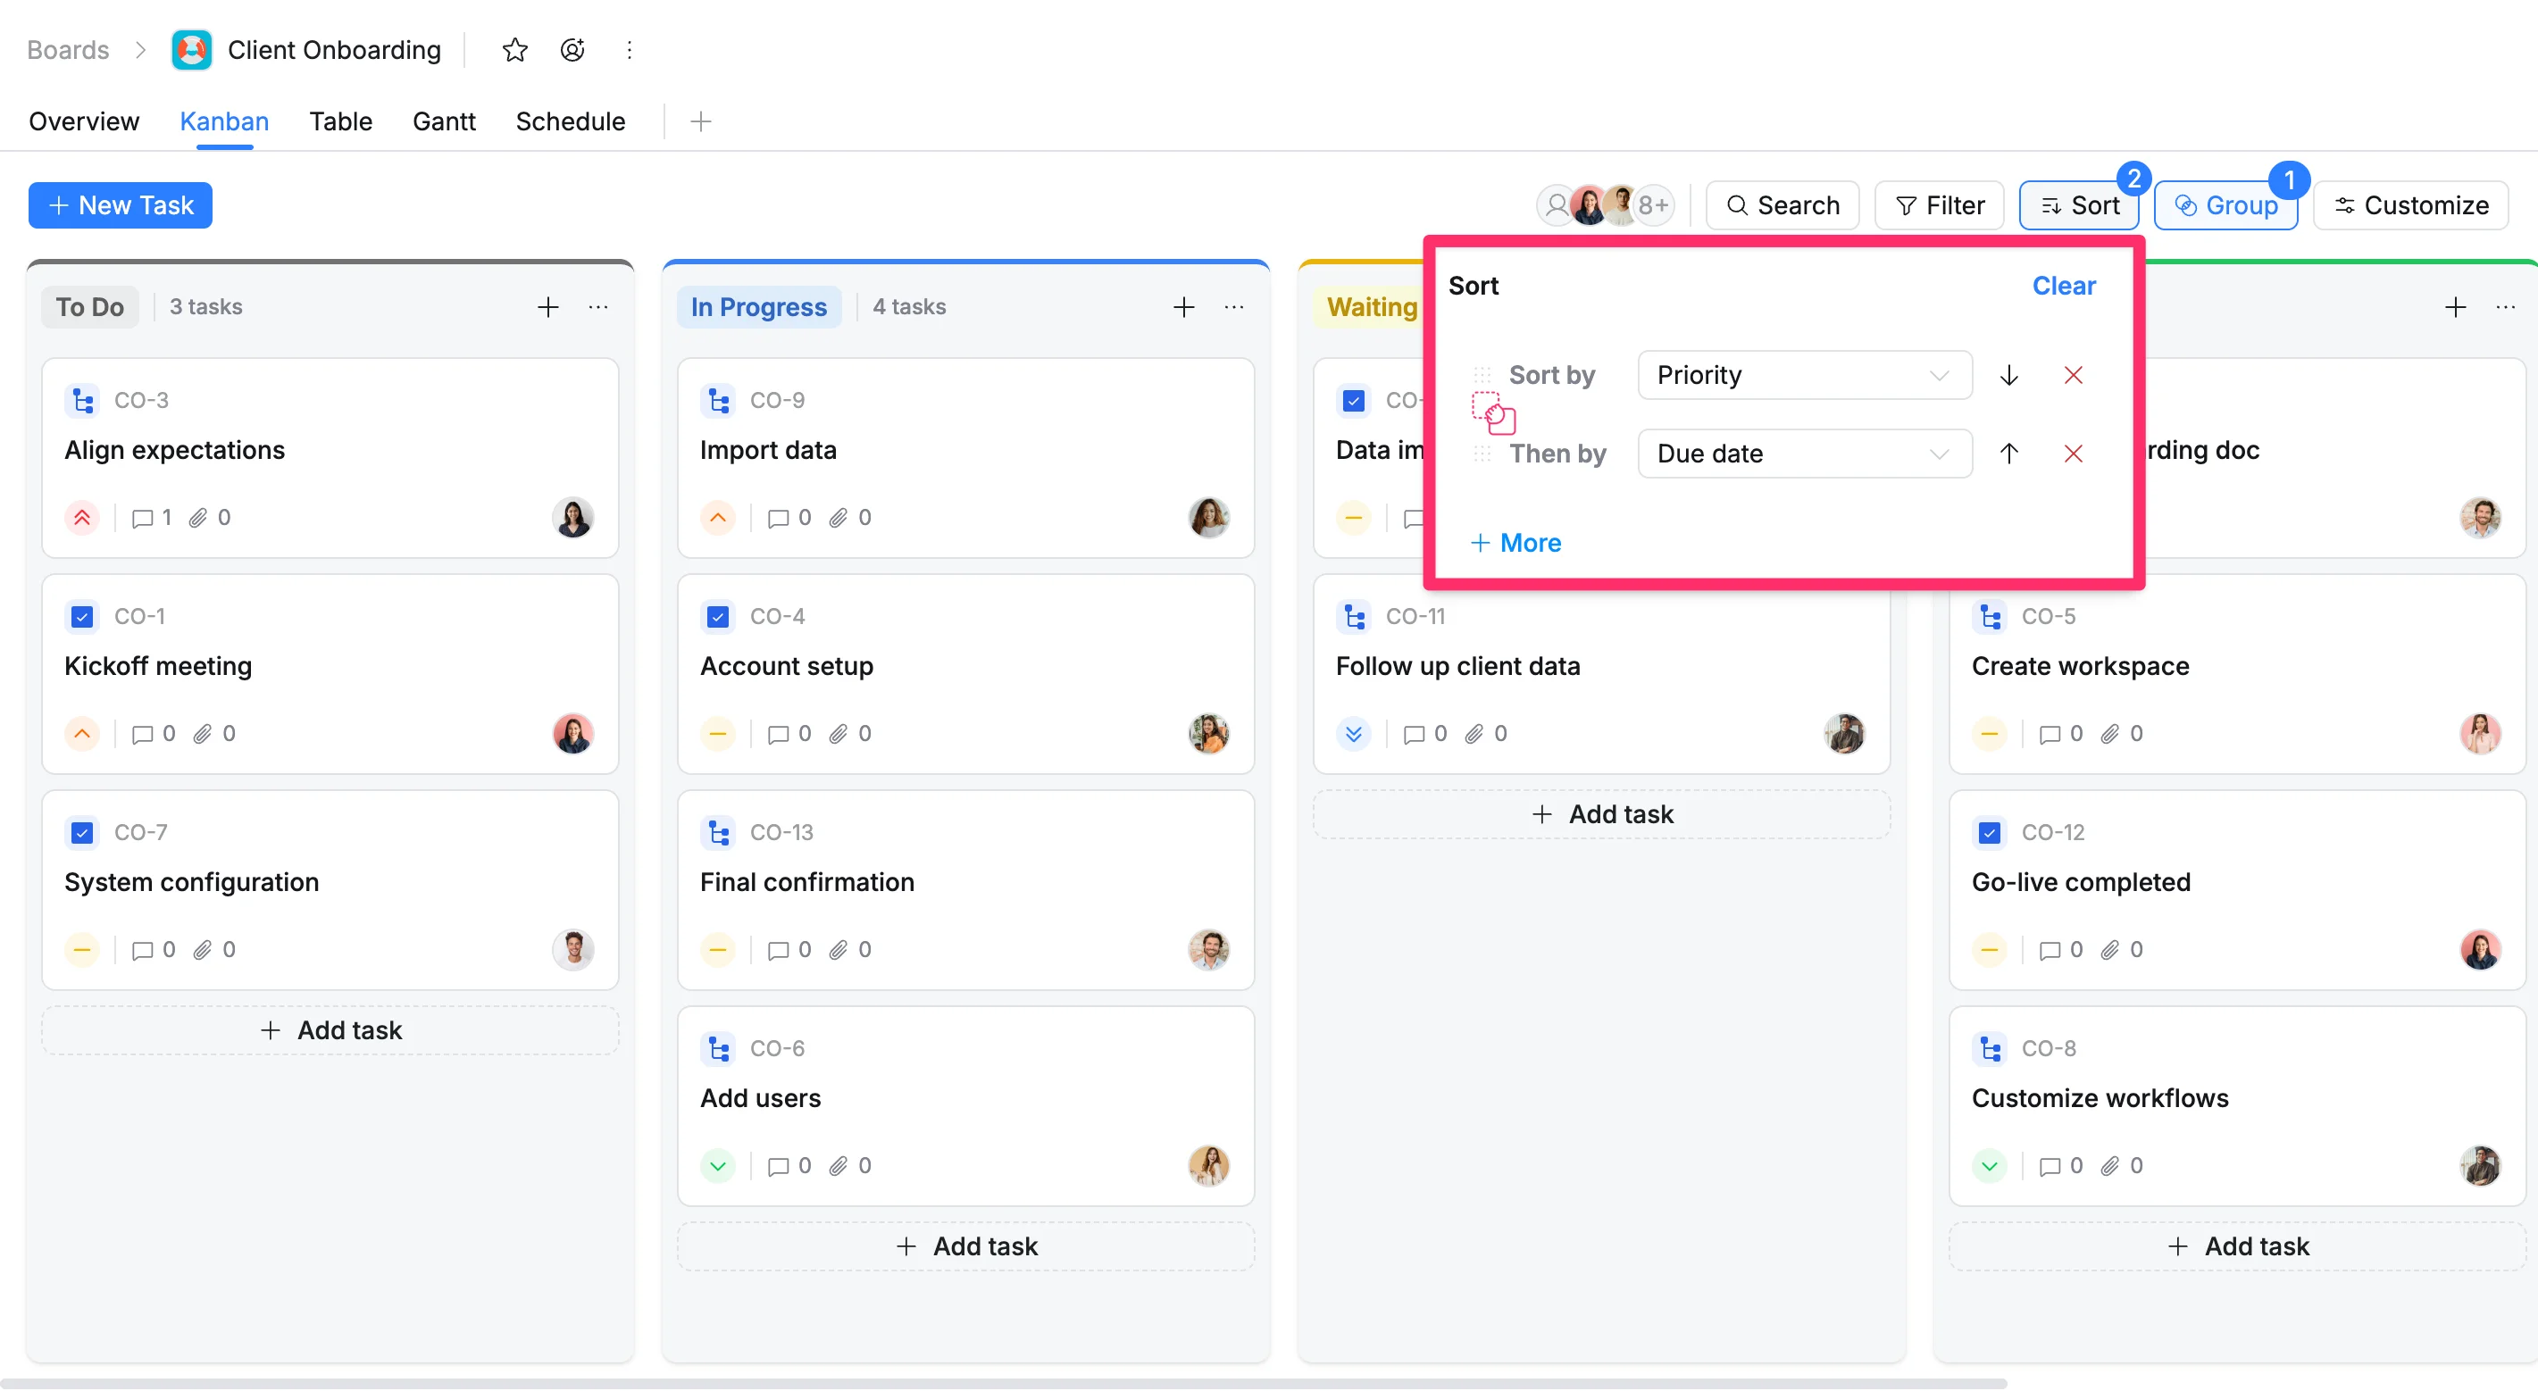Image resolution: width=2538 pixels, height=1391 pixels.
Task: Remove the Priority sort rule
Action: click(2073, 375)
